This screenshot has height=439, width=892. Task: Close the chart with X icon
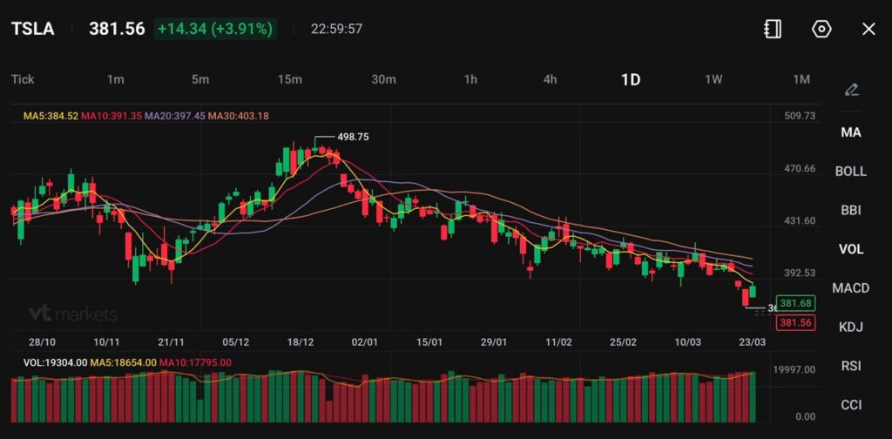868,29
